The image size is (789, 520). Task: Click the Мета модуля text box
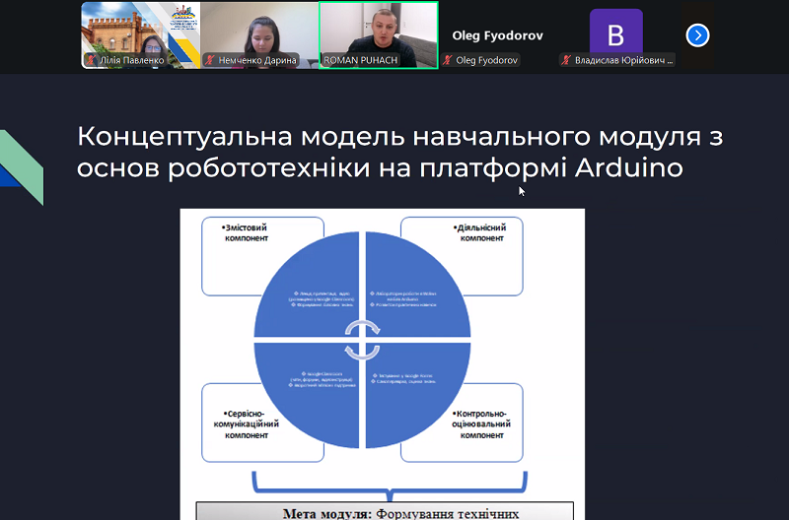(385, 511)
